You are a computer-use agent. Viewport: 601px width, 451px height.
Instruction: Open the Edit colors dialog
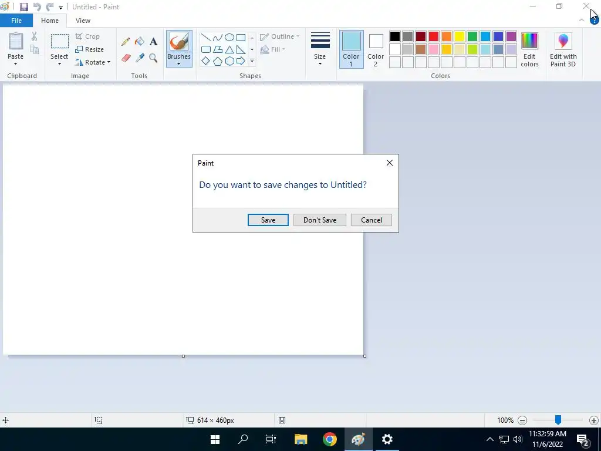click(529, 49)
